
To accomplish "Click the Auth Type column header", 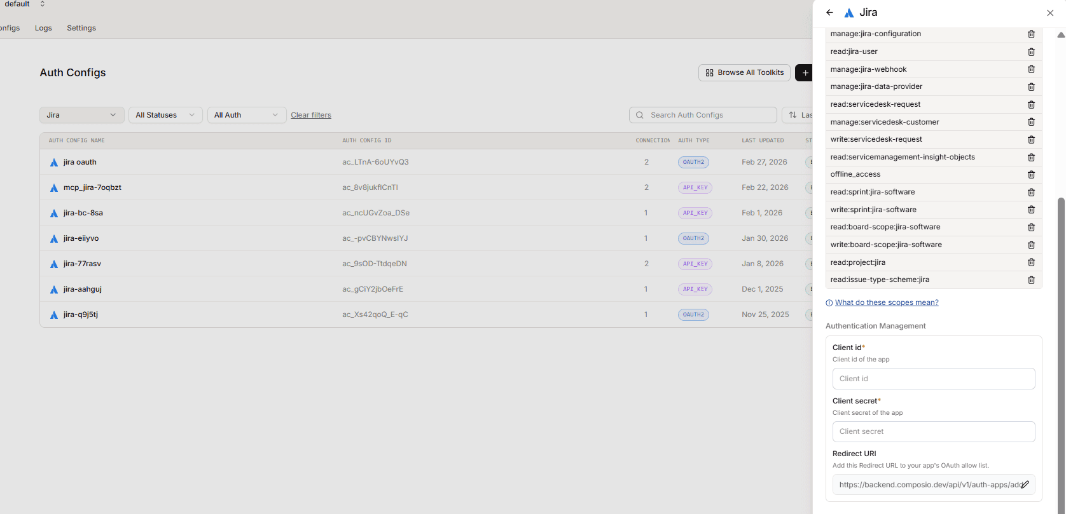I will coord(693,140).
